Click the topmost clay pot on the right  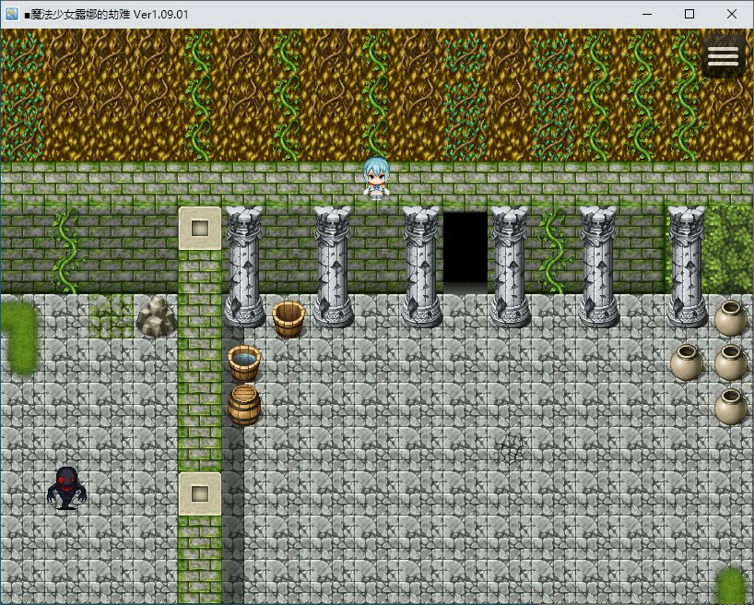click(x=730, y=318)
